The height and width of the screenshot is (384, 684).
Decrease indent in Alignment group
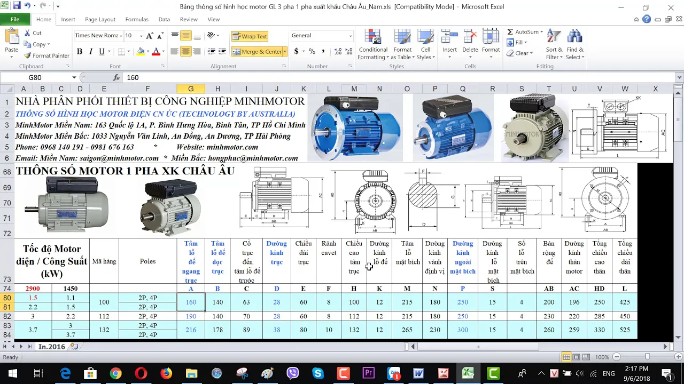click(211, 52)
